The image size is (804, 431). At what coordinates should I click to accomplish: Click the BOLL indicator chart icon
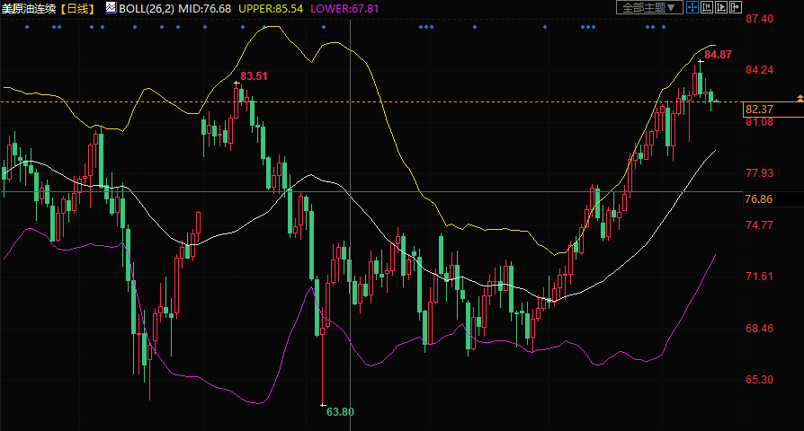111,7
